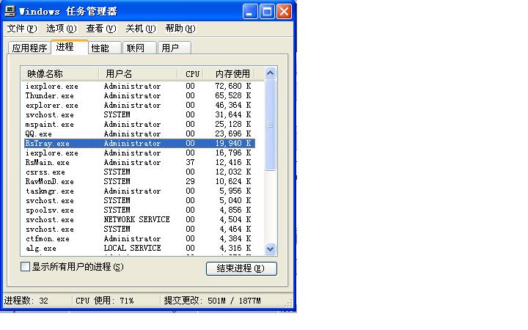The image size is (528, 330).
Task: Click the LOCAL SERVICE user name cell
Action: click(x=132, y=248)
